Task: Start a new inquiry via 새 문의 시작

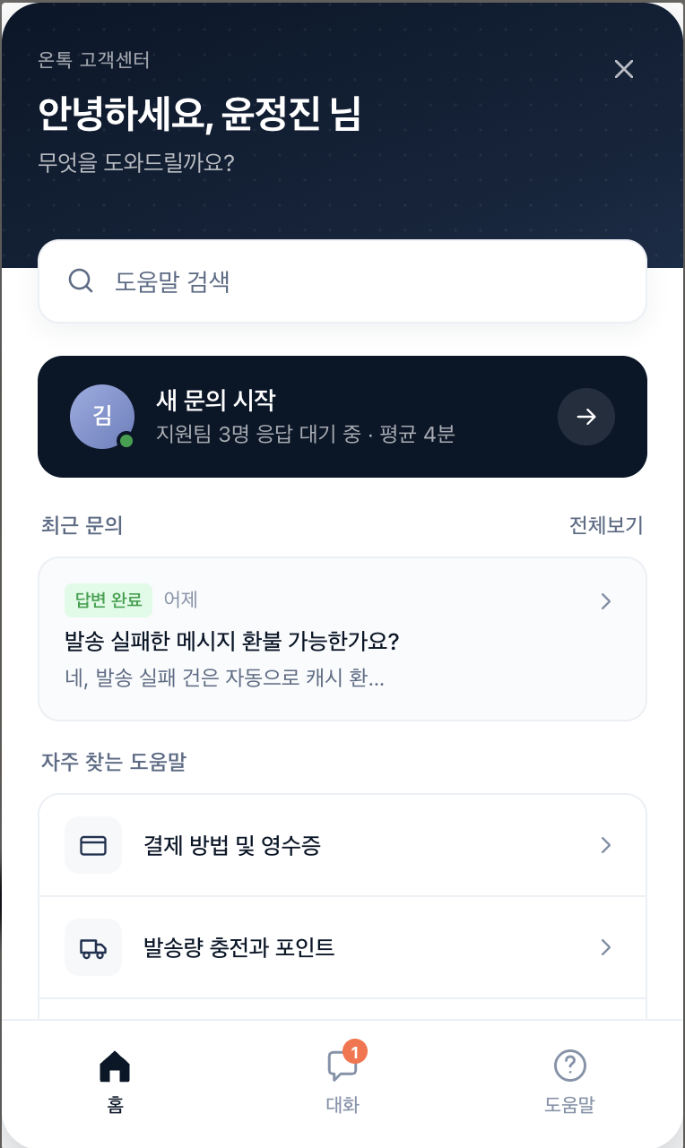Action: click(x=342, y=417)
